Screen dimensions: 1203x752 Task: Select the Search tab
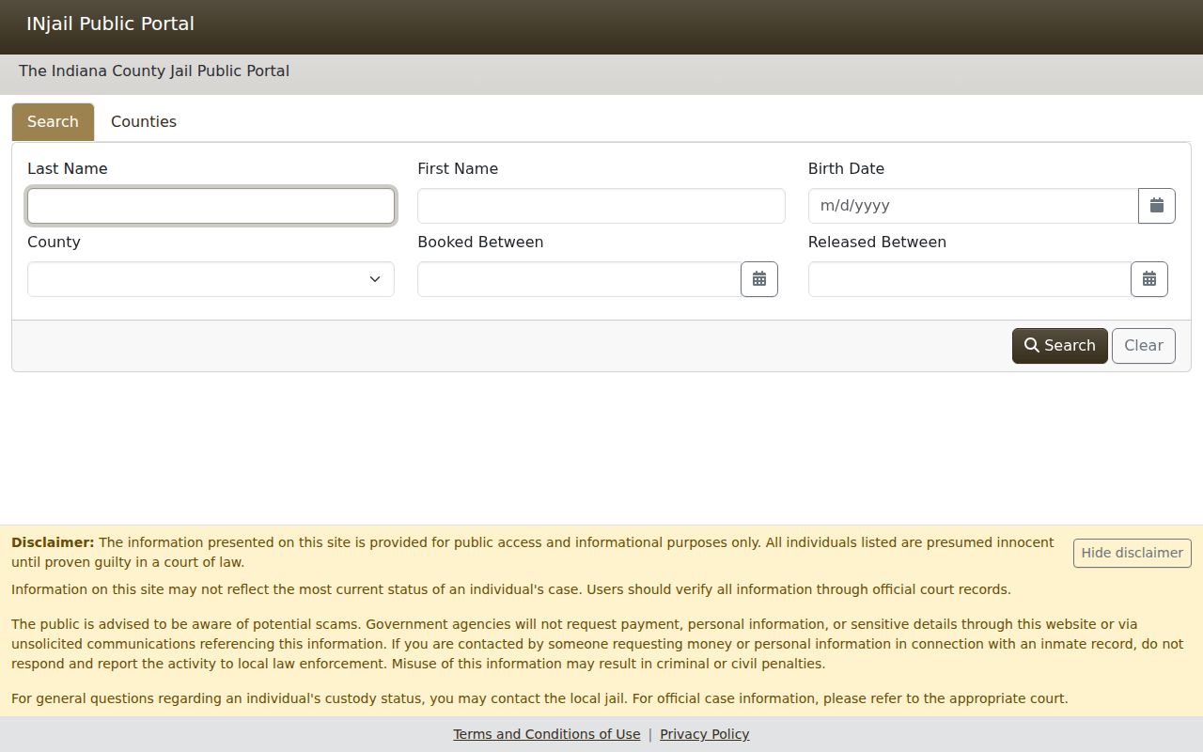(x=53, y=122)
